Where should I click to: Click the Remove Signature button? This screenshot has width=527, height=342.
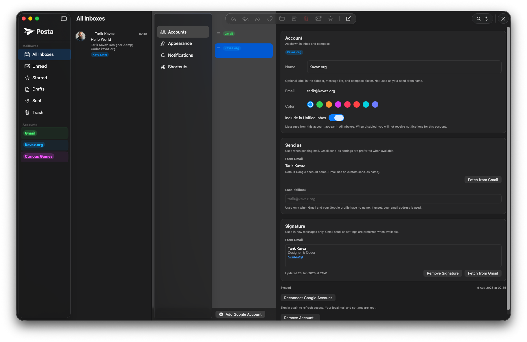tap(443, 273)
